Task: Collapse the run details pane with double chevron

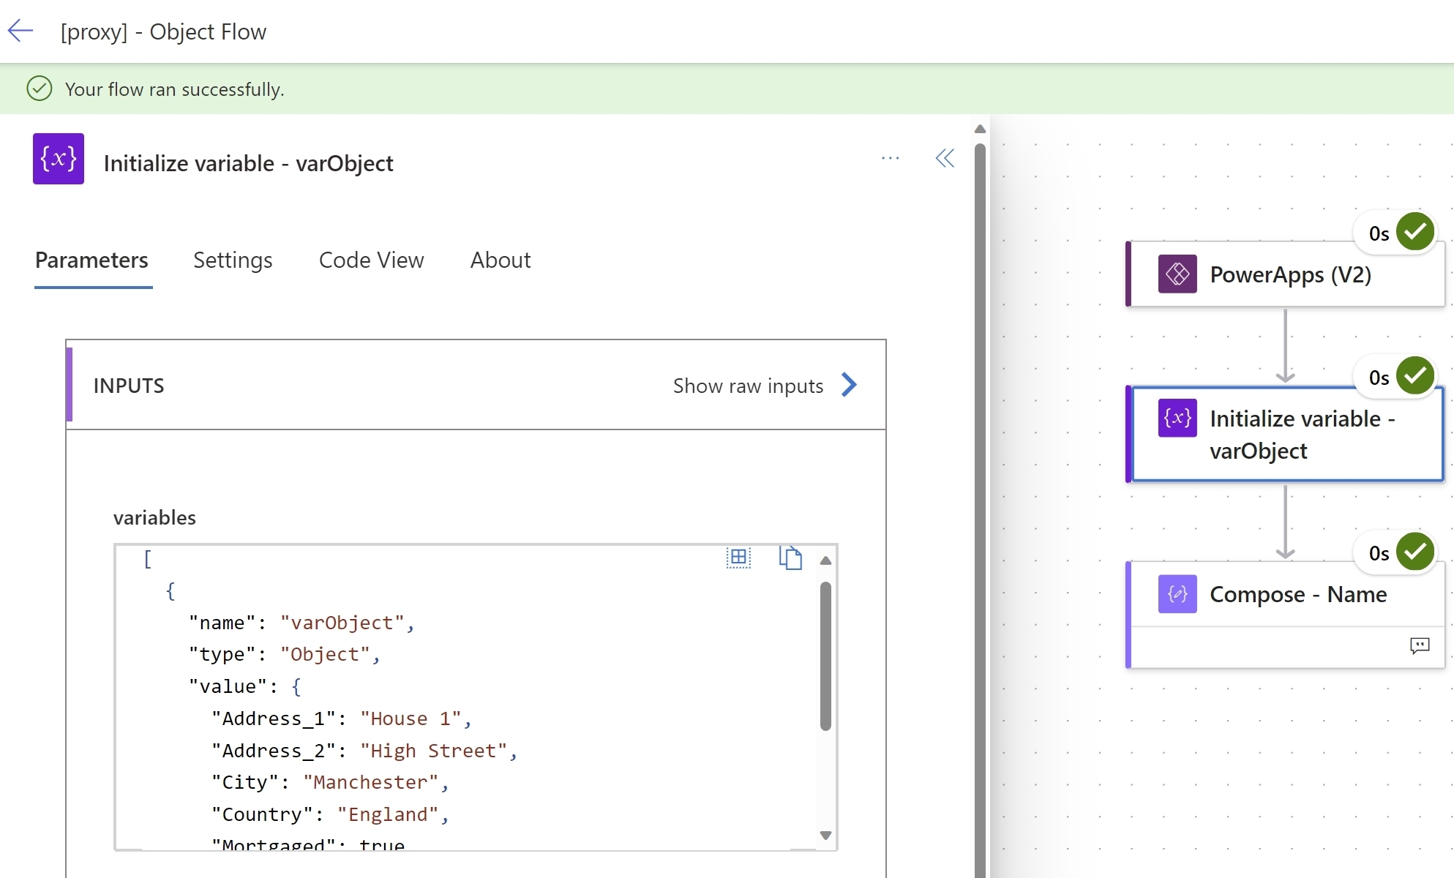Action: click(945, 158)
